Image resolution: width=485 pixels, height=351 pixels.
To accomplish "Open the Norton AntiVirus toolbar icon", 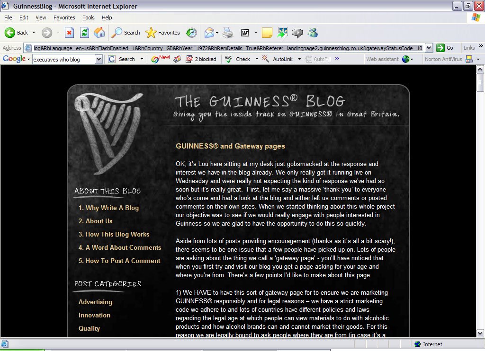I will (469, 59).
